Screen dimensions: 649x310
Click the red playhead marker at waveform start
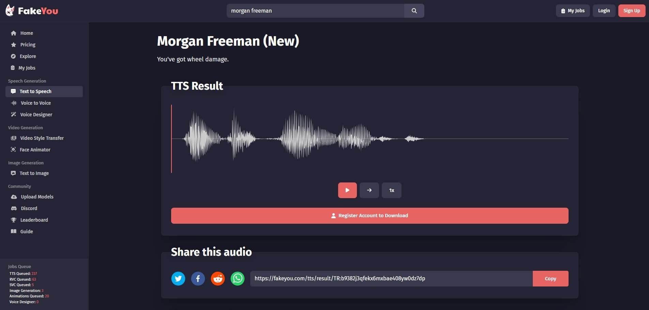click(x=171, y=139)
